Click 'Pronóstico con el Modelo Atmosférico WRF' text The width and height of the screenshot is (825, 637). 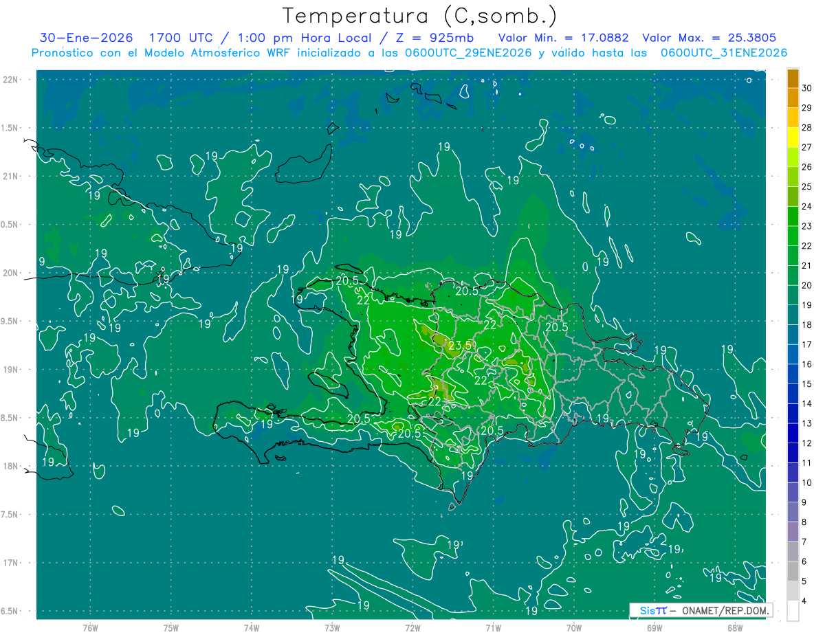click(162, 53)
